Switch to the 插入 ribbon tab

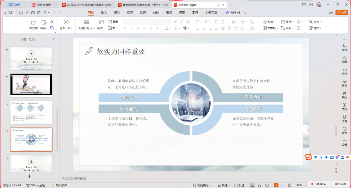click(x=104, y=12)
